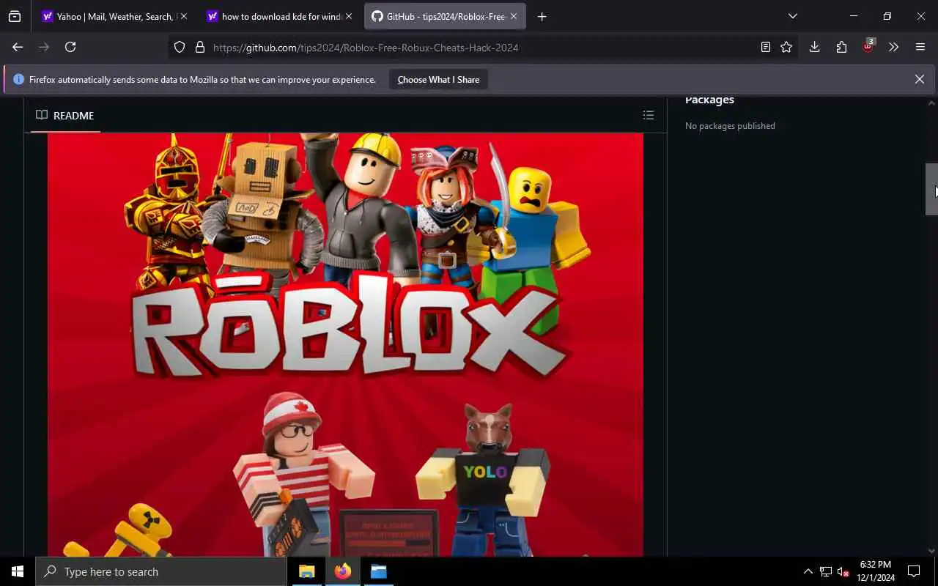Viewport: 938px width, 586px height.
Task: Close the Yahoo Mail tab
Action: [x=184, y=16]
